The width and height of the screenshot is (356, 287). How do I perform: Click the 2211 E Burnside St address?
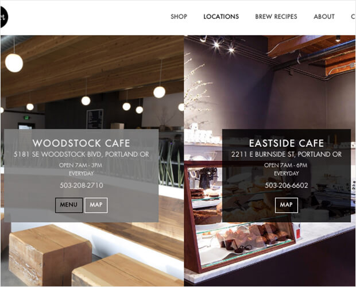tap(287, 154)
